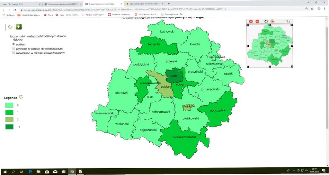The width and height of the screenshot is (329, 175).
Task: Reload the page with the refresh button
Action: pyautogui.click(x=15, y=10)
